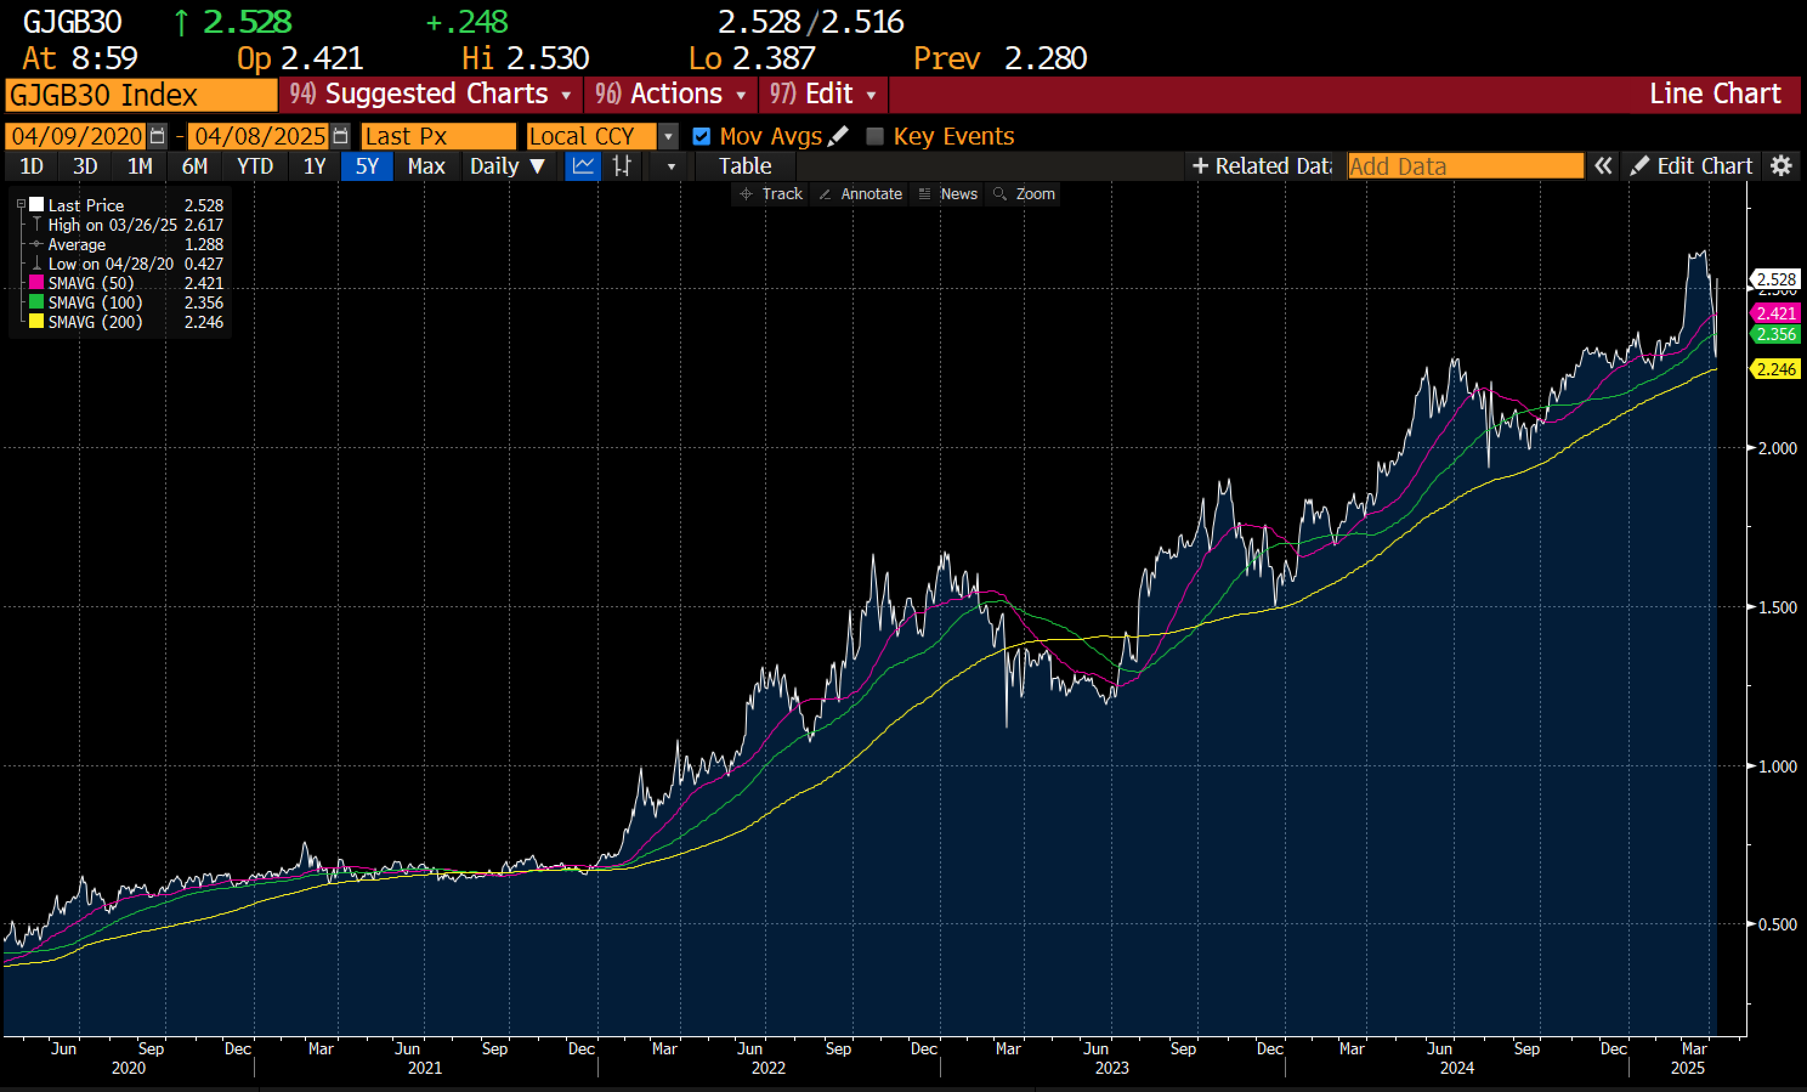
Task: Open the start date calendar picker
Action: pos(157,135)
